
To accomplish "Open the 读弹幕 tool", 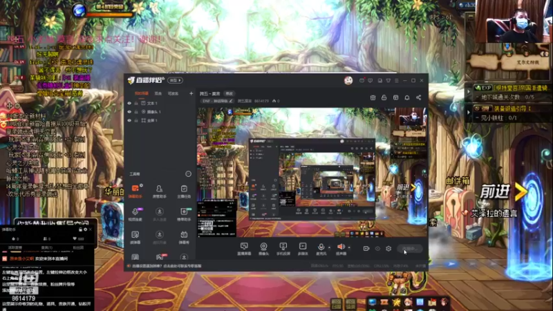I will 135,237.
